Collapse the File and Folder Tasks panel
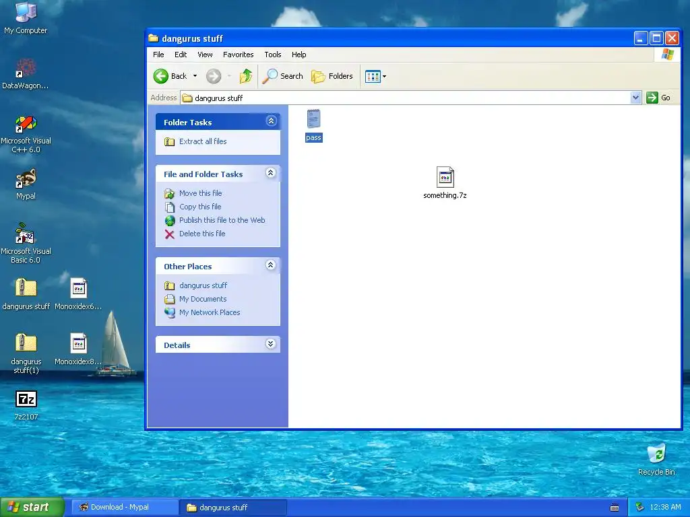690x517 pixels. tap(271, 173)
